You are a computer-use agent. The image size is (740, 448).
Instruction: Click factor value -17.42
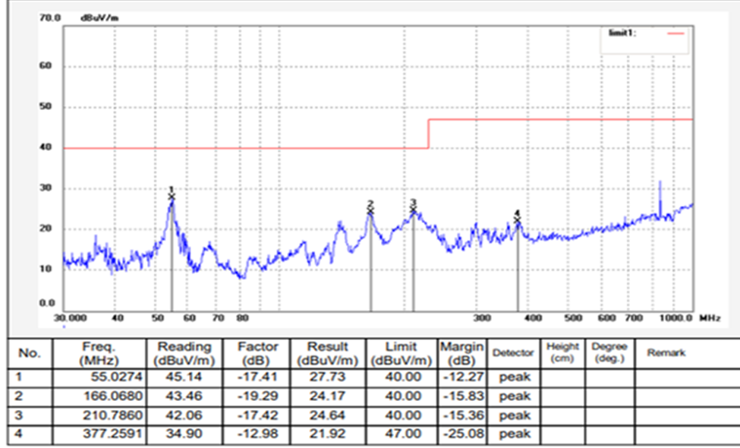tap(257, 415)
